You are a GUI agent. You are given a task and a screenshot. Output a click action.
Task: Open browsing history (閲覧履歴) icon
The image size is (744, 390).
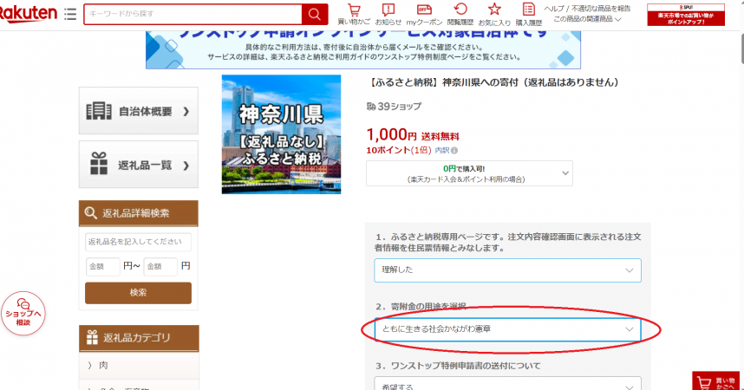point(460,14)
